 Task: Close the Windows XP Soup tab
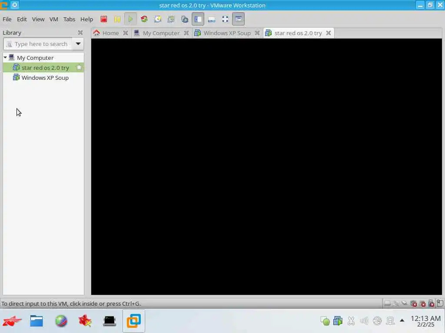pyautogui.click(x=257, y=33)
